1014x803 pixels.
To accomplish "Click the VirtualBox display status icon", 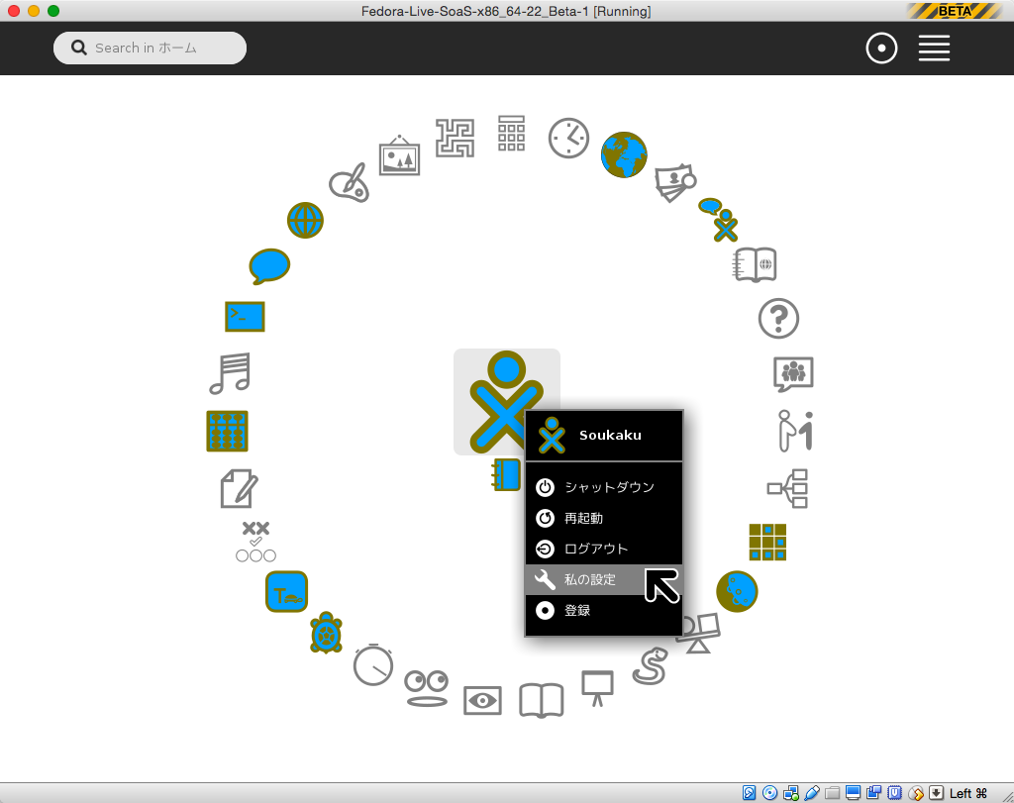I will (x=853, y=793).
